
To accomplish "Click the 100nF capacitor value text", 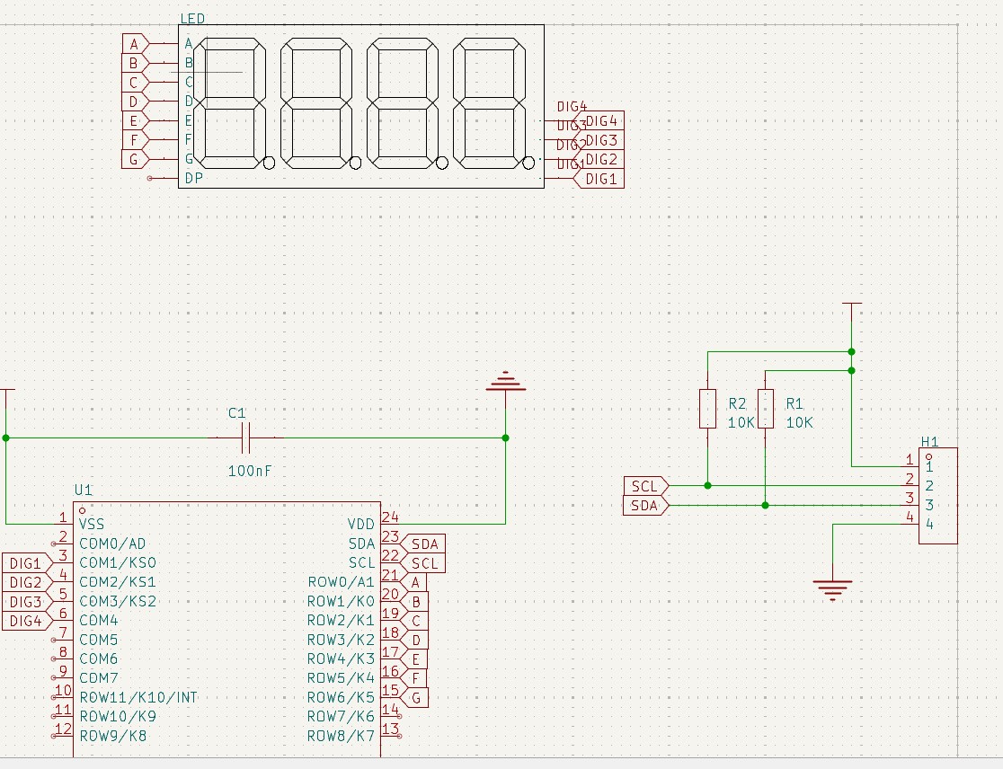I will click(249, 469).
